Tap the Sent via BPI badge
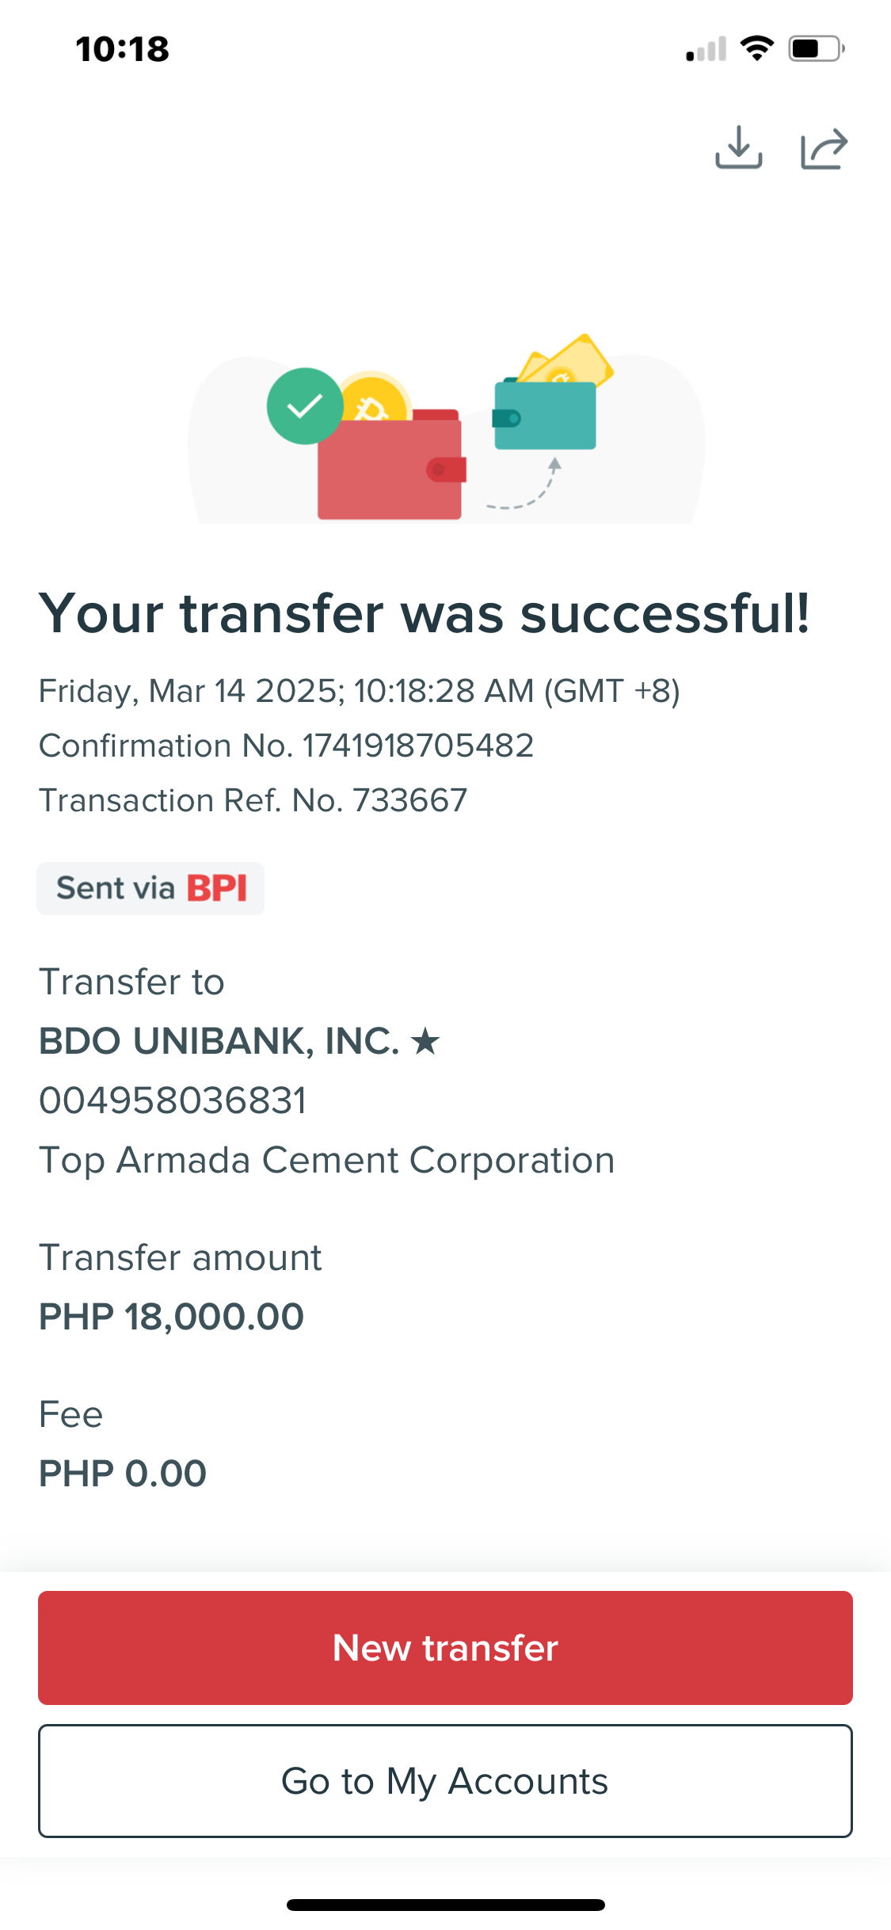Screen dimensions: 891x1930 (x=150, y=888)
